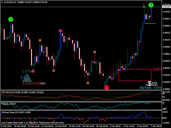Click the red 0.89416 text under the H4 icon
This screenshot has width=171, height=128.
click(28, 84)
